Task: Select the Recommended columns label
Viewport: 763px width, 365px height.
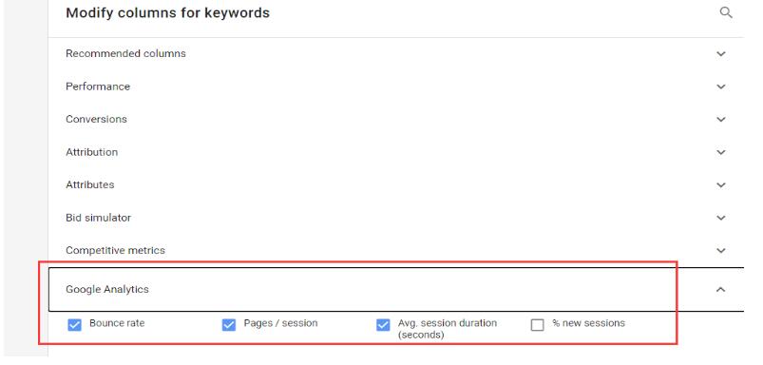Action: (x=125, y=53)
